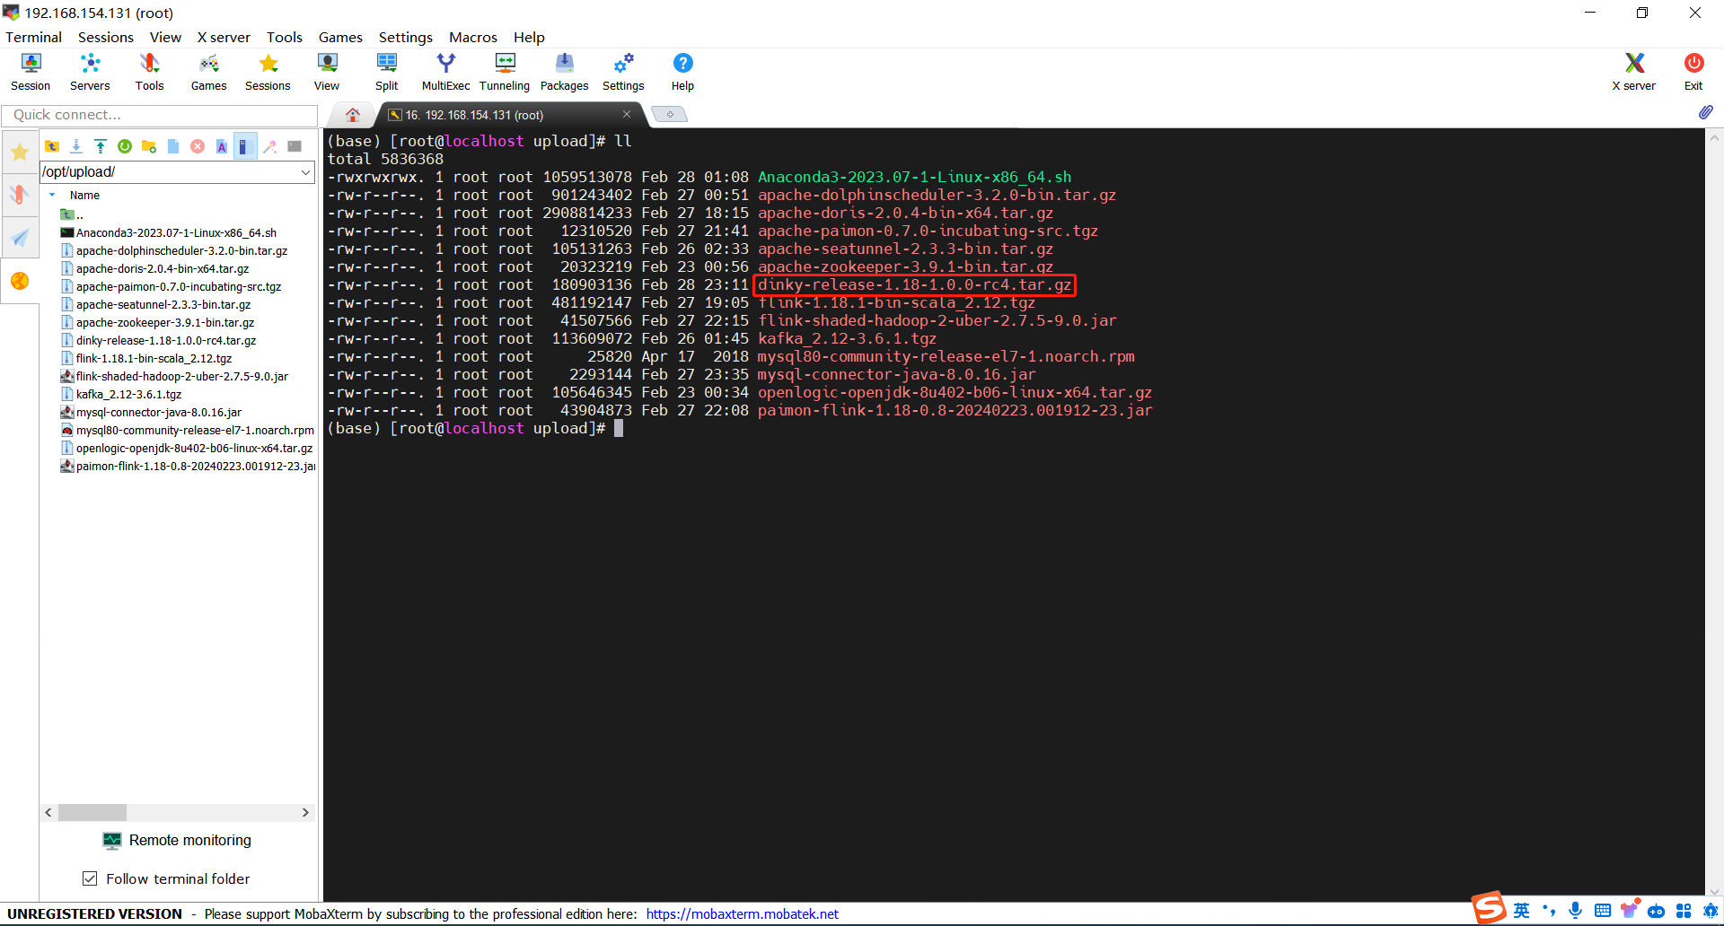Viewport: 1724px width, 926px height.
Task: Open the Sessions star toolbar button
Action: [x=268, y=72]
